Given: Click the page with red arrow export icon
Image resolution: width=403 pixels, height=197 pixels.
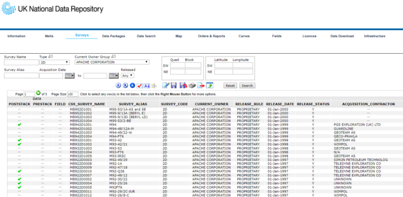Looking at the screenshot, I should pyautogui.click(x=200, y=85).
